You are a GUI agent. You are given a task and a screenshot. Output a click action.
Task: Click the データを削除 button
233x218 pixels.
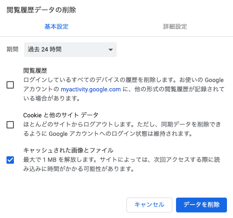point(202,205)
